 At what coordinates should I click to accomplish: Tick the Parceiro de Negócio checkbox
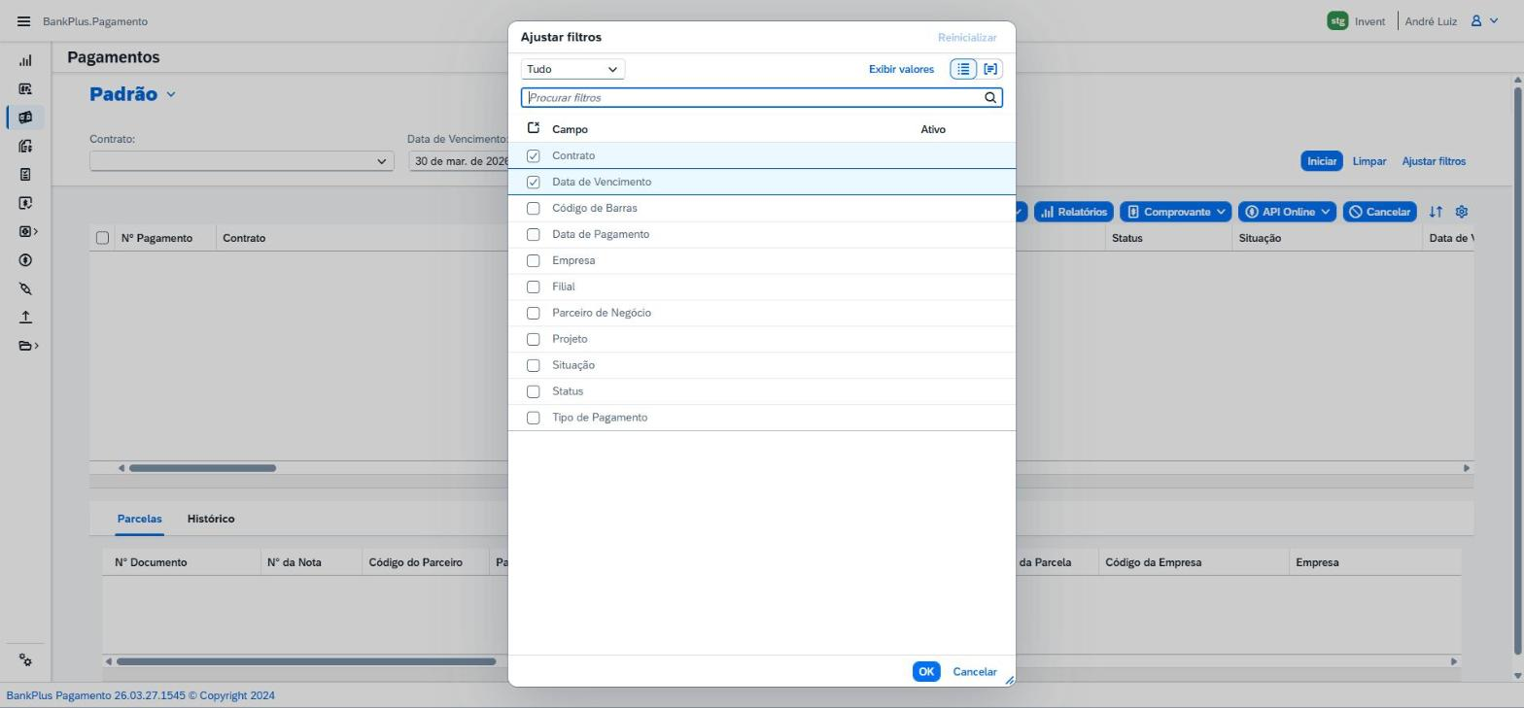click(533, 314)
